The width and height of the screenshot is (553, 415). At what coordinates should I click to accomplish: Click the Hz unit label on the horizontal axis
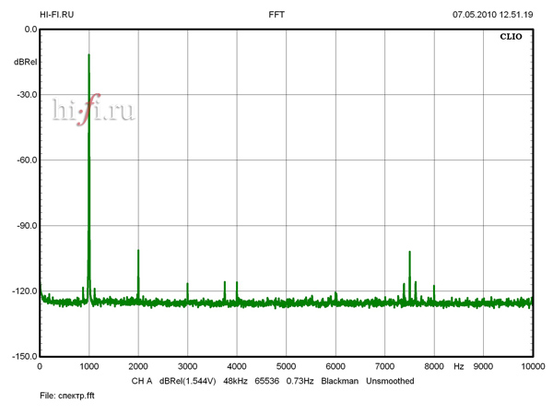click(x=458, y=367)
